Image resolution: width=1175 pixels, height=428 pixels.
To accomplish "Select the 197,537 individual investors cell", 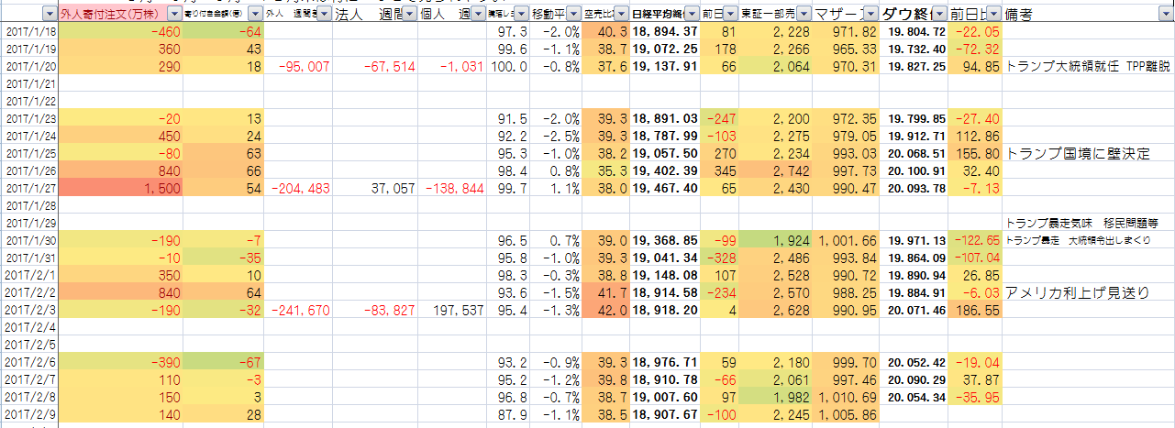I will click(x=451, y=310).
